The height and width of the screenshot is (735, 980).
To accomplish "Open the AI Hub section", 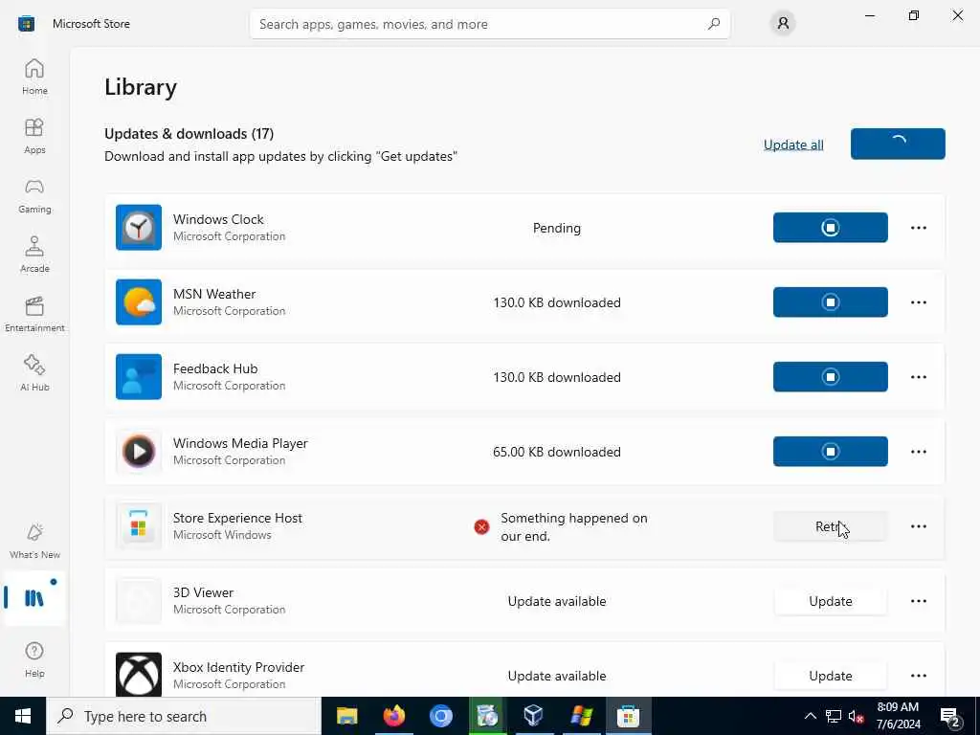I will coord(34,373).
